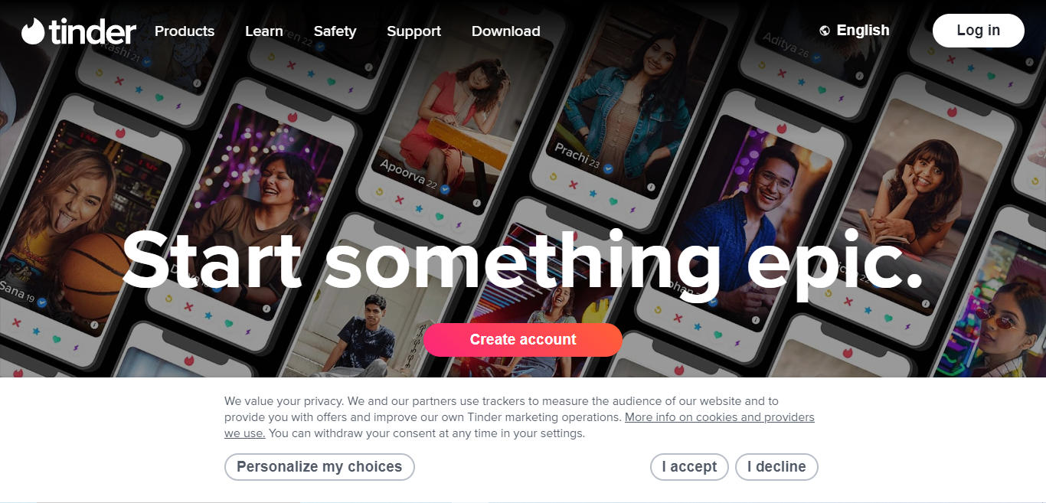Open the Learn menu item
Image resolution: width=1046 pixels, height=503 pixels.
264,31
